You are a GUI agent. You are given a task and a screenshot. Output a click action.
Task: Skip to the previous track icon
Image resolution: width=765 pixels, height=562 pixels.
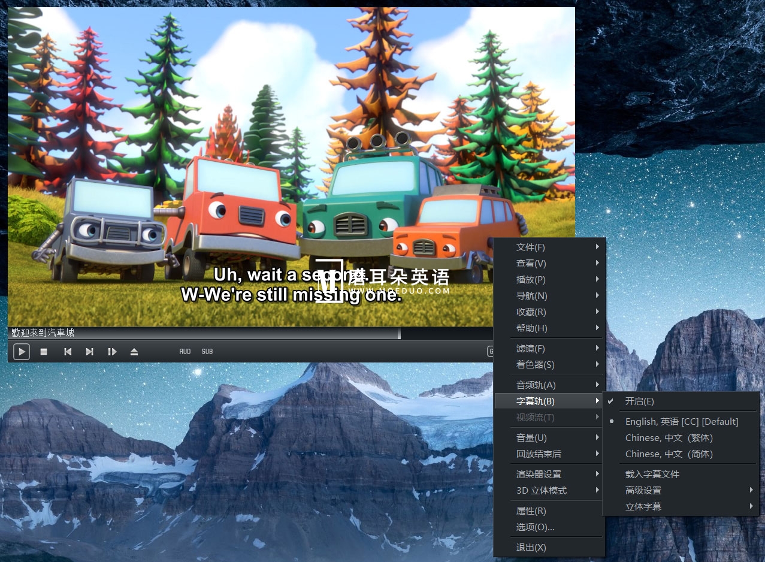coord(68,352)
